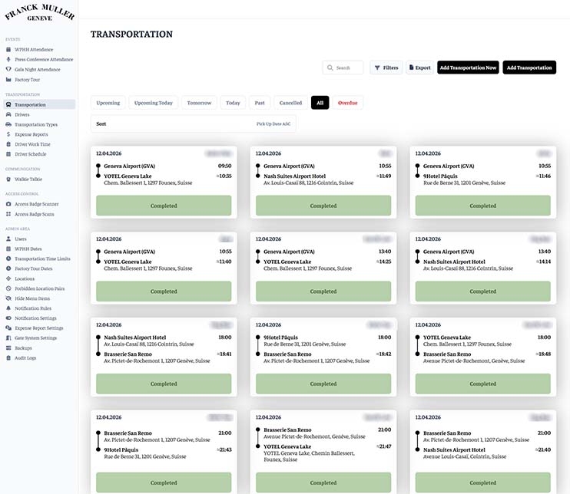
Task: Open Sort by Pick Up Date dropdown
Action: click(x=193, y=123)
